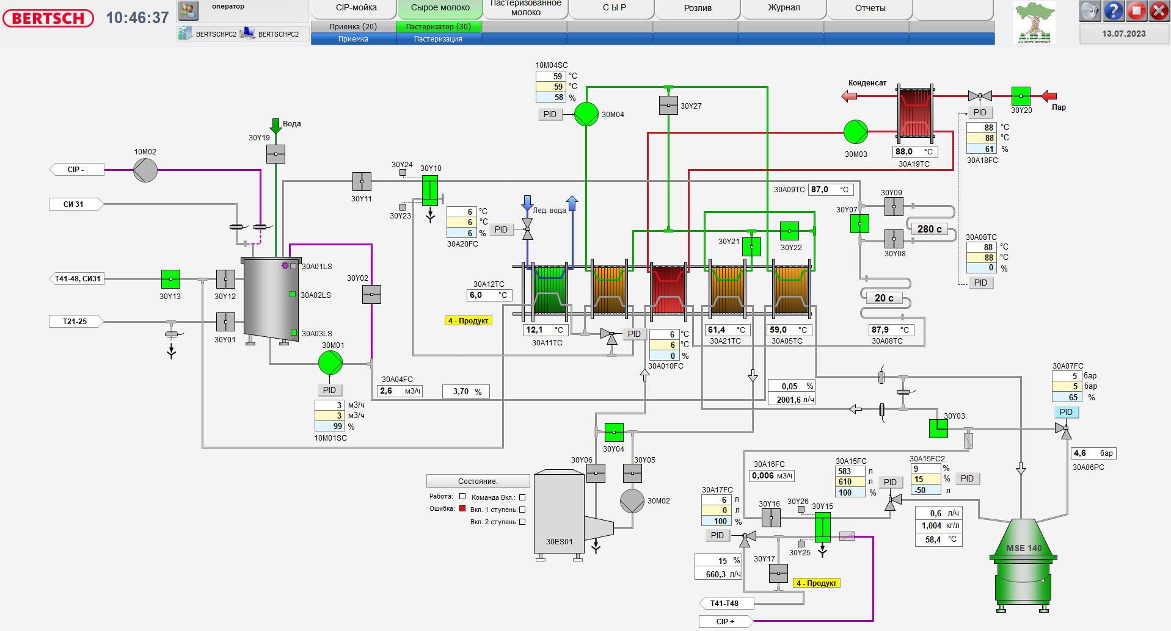Select the CIP line pump 10M02
This screenshot has height=631, width=1171.
pyautogui.click(x=144, y=169)
